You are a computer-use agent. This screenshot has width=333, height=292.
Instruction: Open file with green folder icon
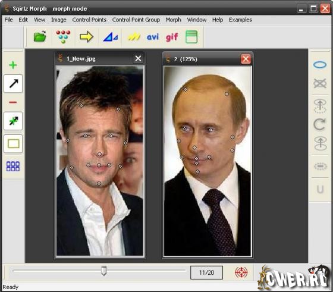40,36
